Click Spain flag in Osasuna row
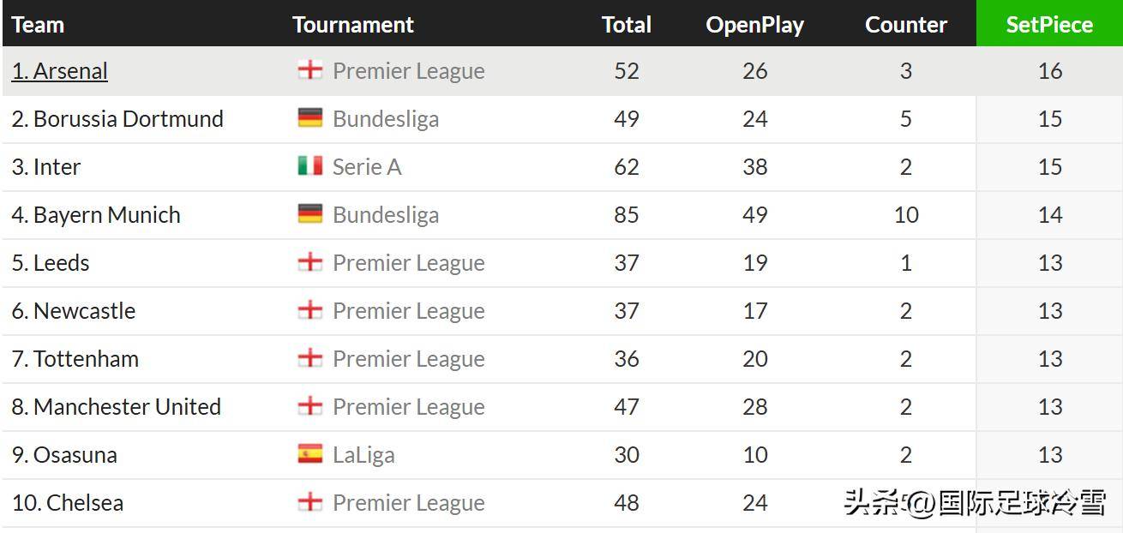1123x533 pixels. pos(309,454)
